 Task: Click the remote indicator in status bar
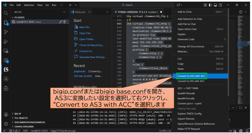click(x=4, y=131)
